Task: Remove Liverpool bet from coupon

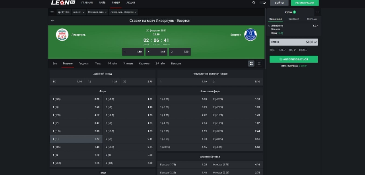Action: [269, 25]
